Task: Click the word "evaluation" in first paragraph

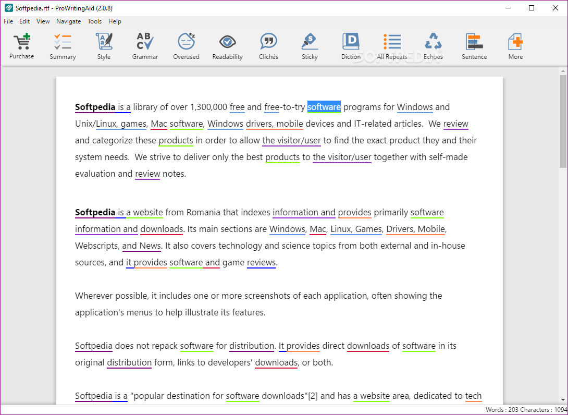Action: point(95,174)
